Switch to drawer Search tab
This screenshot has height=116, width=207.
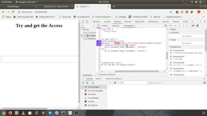(98, 79)
